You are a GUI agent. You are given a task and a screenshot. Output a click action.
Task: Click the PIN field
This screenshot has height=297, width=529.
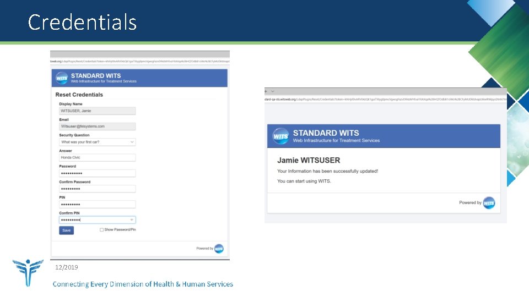(x=97, y=205)
